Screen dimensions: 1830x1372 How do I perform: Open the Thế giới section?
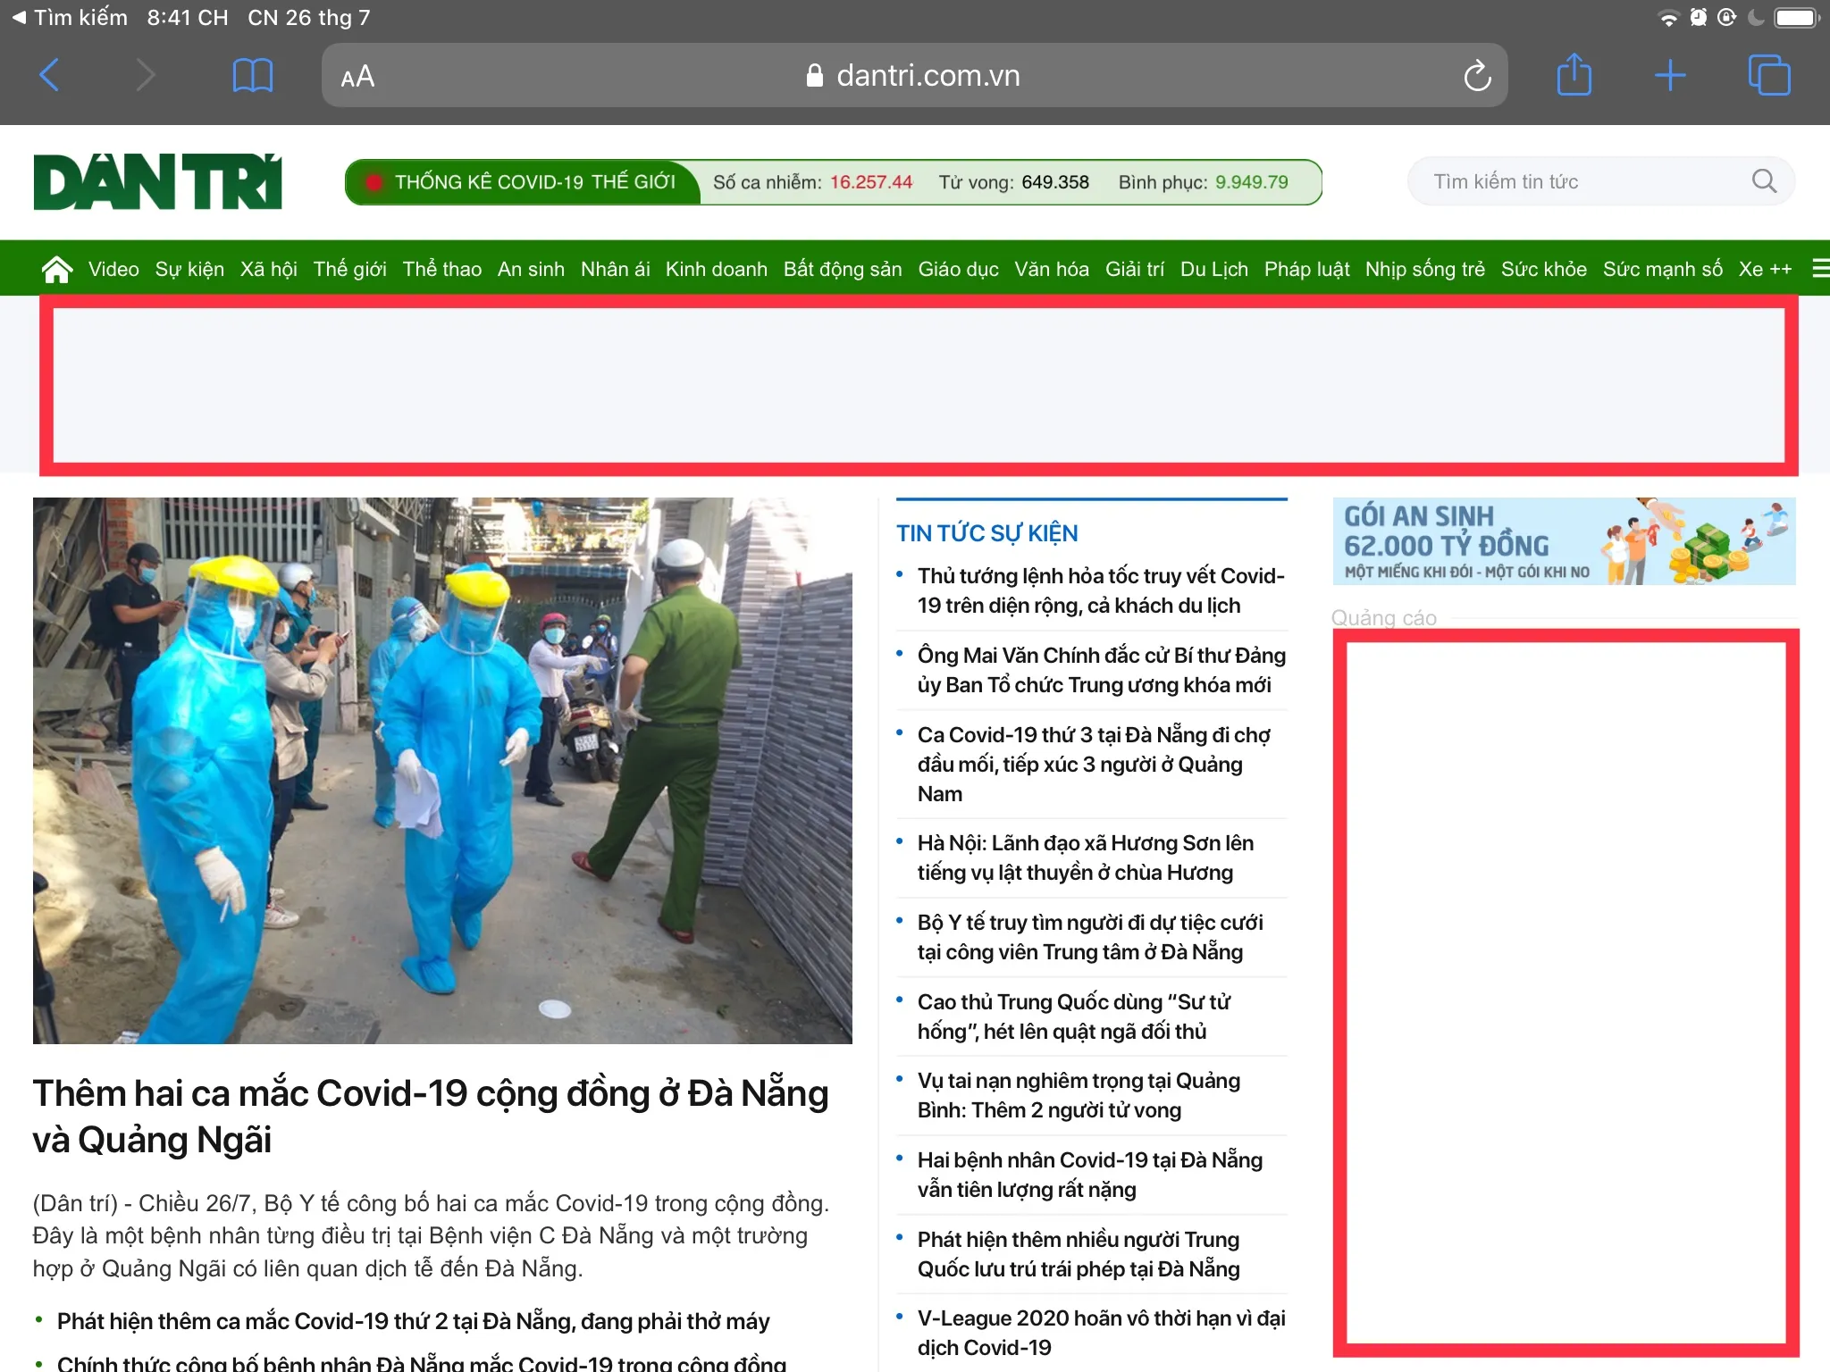(349, 269)
